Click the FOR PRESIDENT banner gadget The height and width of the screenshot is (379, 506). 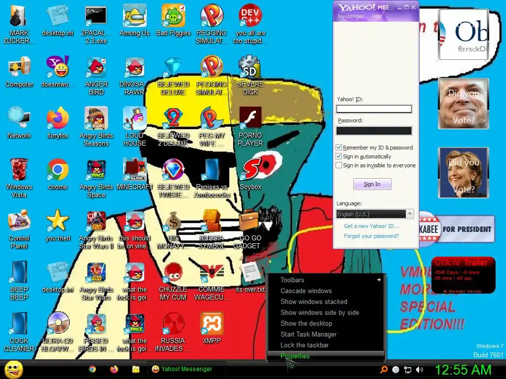coord(457,229)
